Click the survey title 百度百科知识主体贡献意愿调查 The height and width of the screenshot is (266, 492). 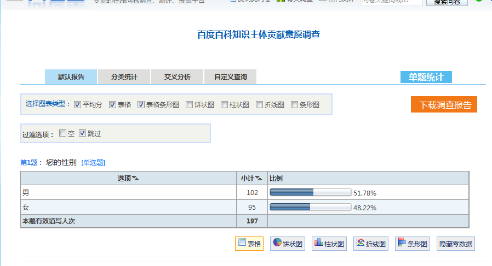pos(259,35)
